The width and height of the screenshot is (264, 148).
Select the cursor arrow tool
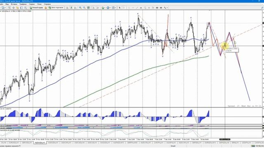coord(120,8)
